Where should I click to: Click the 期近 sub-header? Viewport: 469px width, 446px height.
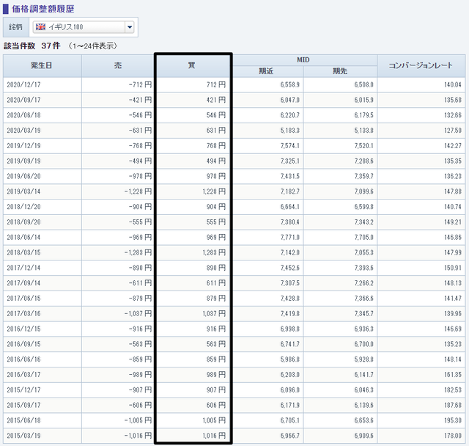coord(266,71)
